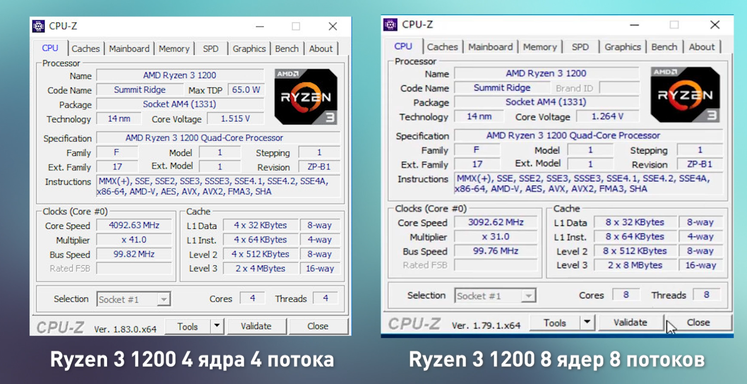Click Ver. 1.79.1.x64 version text
Image resolution: width=747 pixels, height=384 pixels.
click(x=486, y=325)
